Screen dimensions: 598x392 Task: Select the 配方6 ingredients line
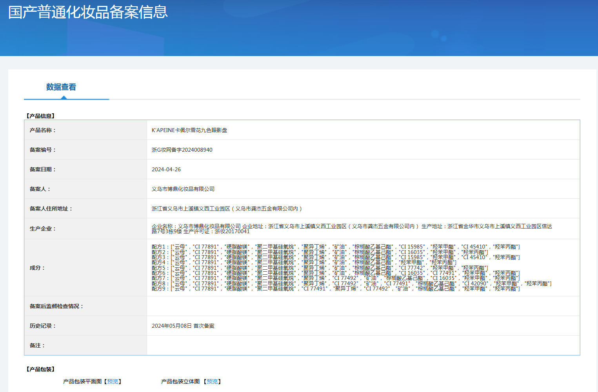(x=336, y=273)
